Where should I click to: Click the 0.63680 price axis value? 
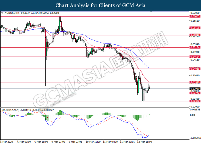coord(195,75)
